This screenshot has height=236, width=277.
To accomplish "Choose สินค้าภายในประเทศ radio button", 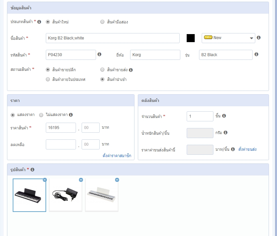I will click(x=48, y=80).
